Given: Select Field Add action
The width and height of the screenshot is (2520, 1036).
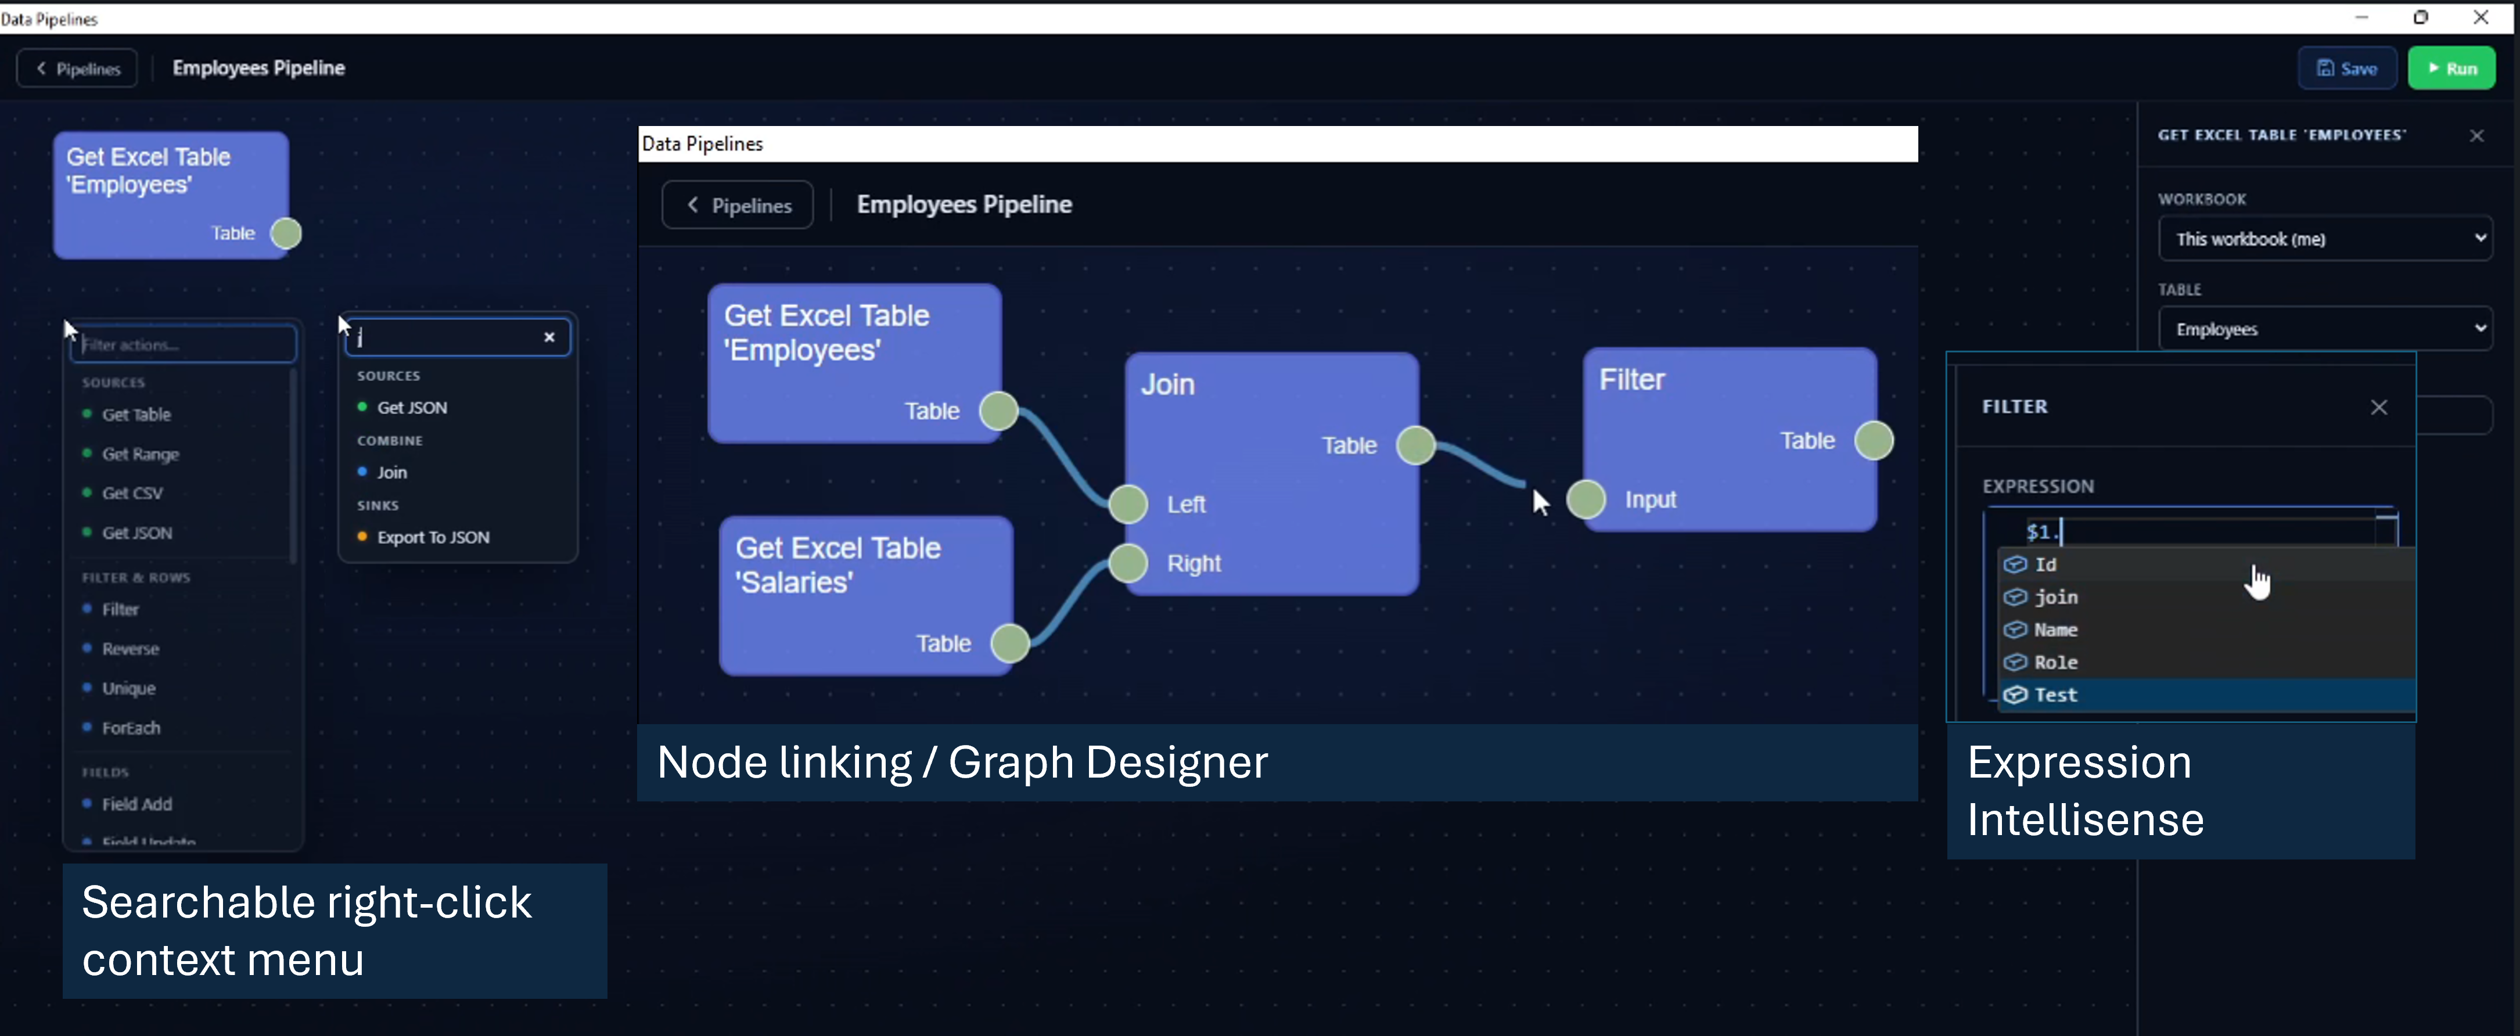Looking at the screenshot, I should pyautogui.click(x=137, y=804).
